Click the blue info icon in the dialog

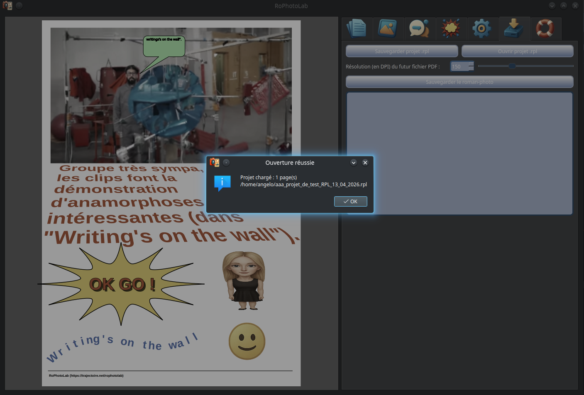tap(222, 183)
